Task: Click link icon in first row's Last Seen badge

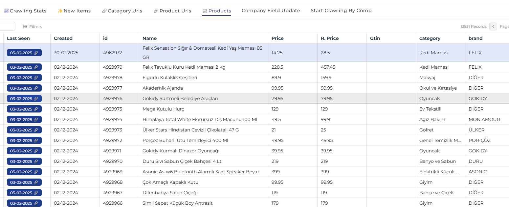Action: 36,53
